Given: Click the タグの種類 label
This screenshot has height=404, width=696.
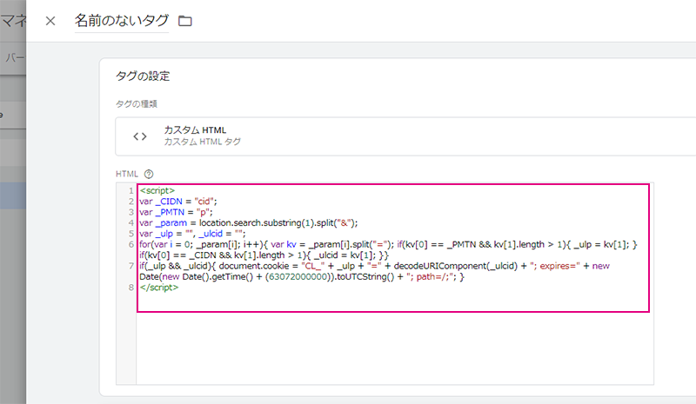Looking at the screenshot, I should tap(137, 103).
